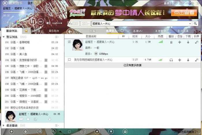Go back with the left arrow button

tap(70, 32)
